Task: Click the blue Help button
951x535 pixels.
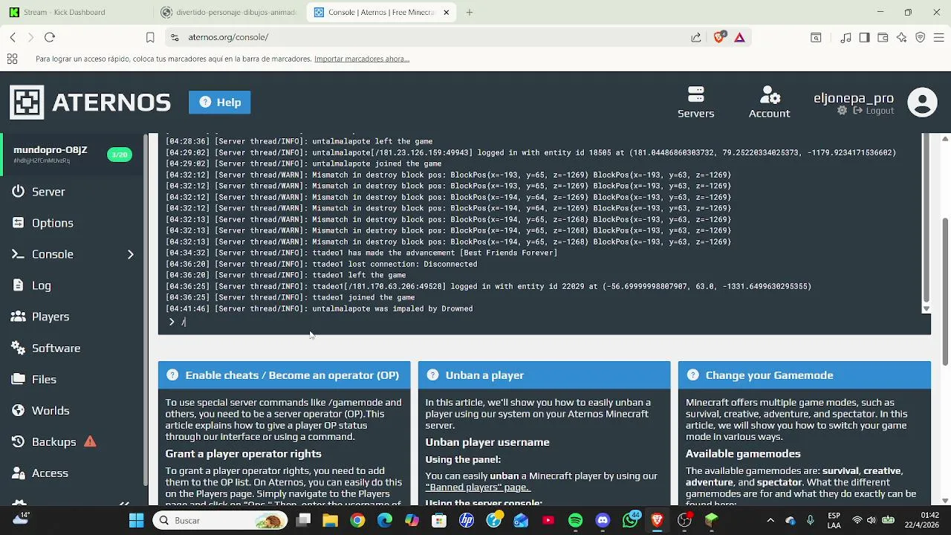Action: point(219,102)
